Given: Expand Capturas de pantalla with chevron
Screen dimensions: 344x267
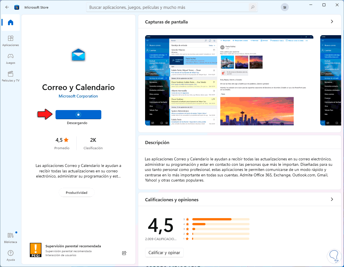Looking at the screenshot, I should pos(332,22).
